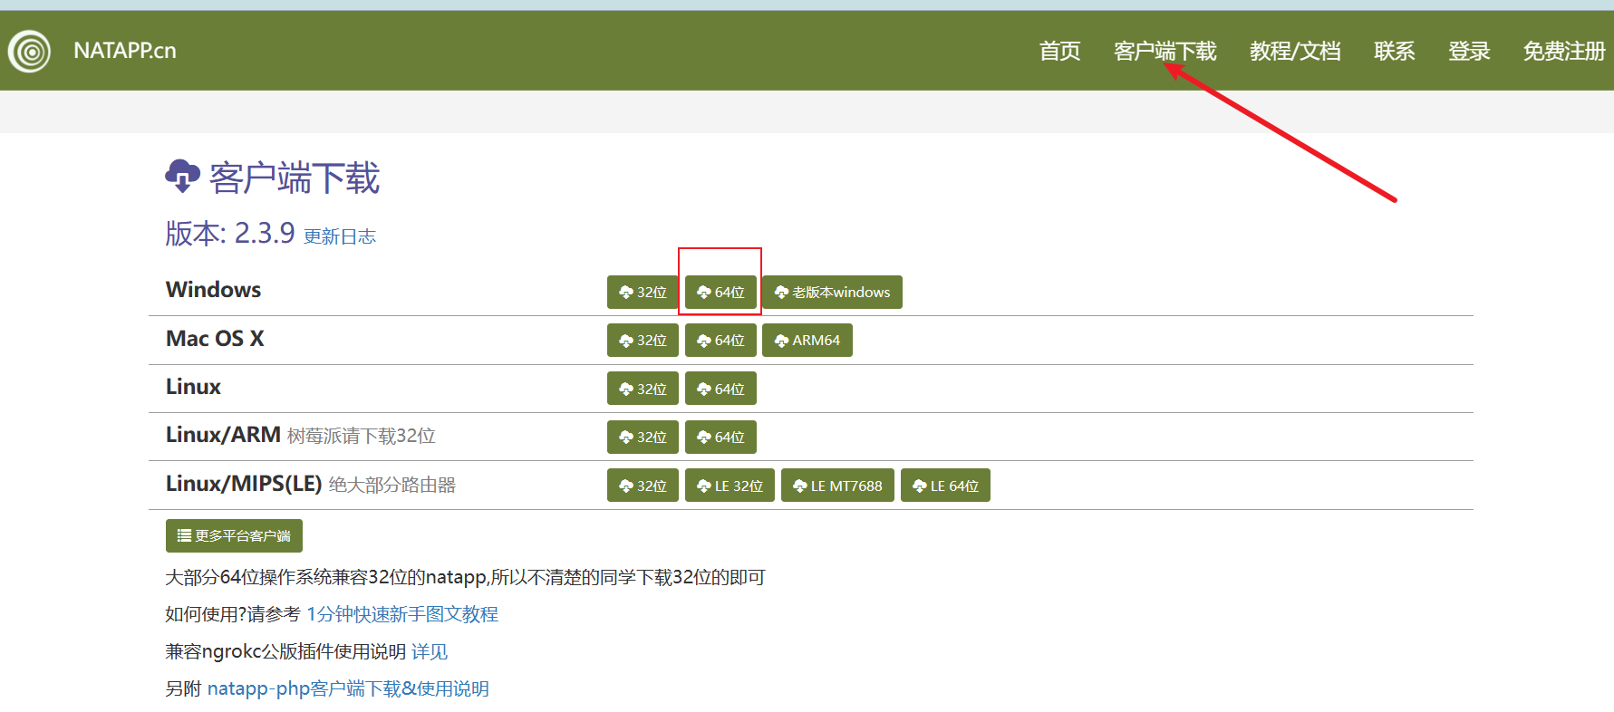Click 免费注册 in the top navigation
The width and height of the screenshot is (1614, 712).
tap(1563, 52)
